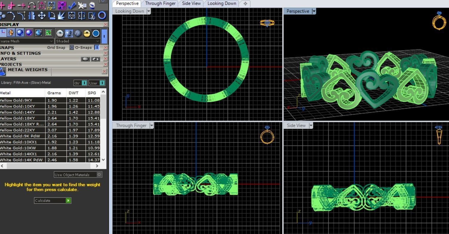Close the METAL WEIGHTS panel
The image size is (449, 234).
click(x=104, y=71)
